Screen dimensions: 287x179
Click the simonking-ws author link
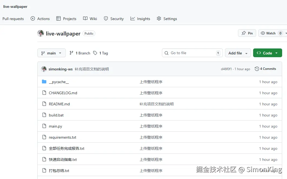coord(61,69)
